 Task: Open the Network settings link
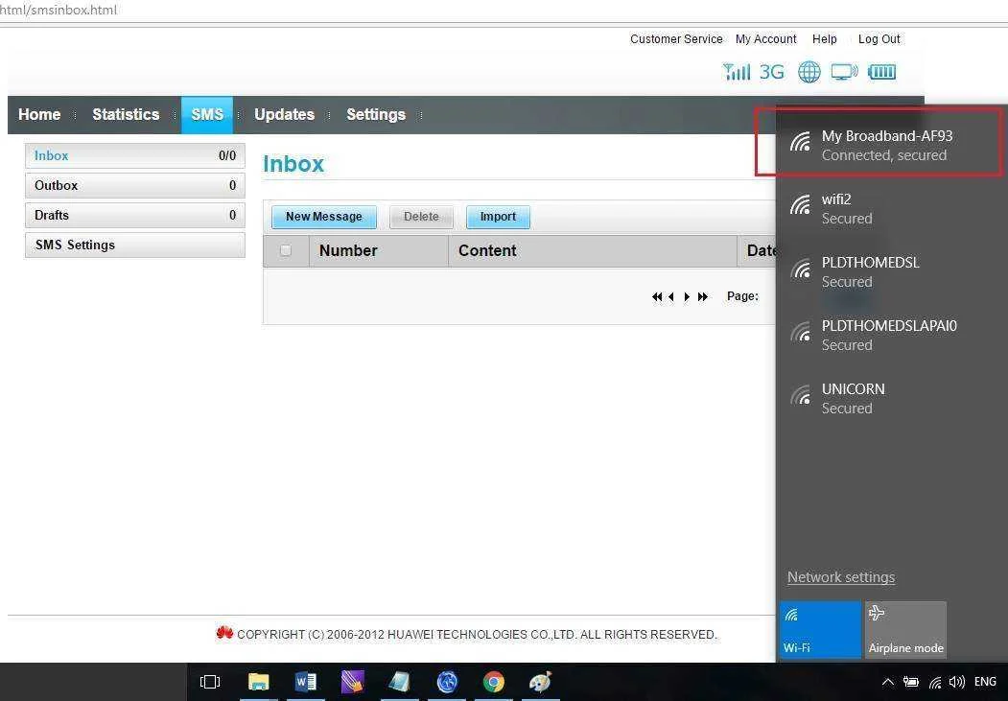[x=841, y=577]
